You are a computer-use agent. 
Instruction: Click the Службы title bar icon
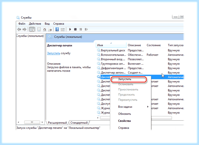click(x=18, y=17)
